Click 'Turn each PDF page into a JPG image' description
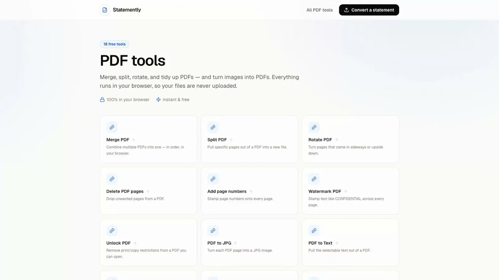499x280 pixels. (x=240, y=250)
